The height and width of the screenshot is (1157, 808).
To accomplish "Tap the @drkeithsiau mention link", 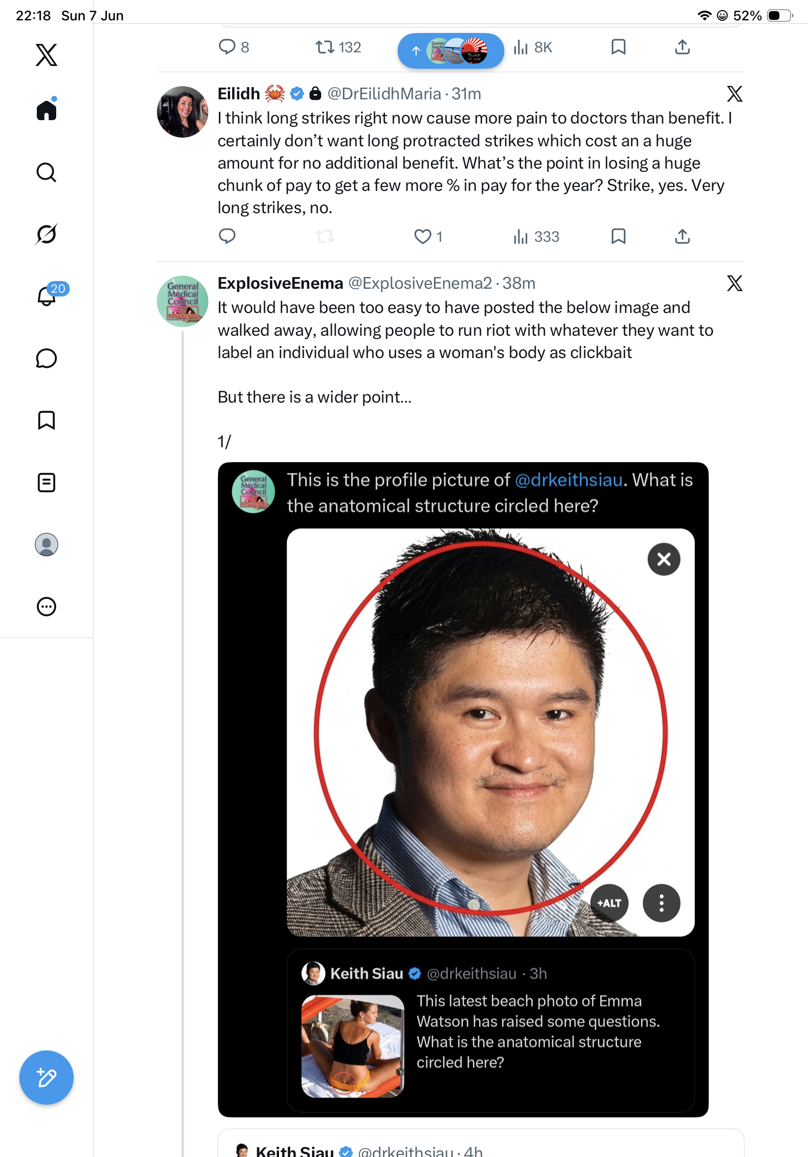I will [569, 480].
